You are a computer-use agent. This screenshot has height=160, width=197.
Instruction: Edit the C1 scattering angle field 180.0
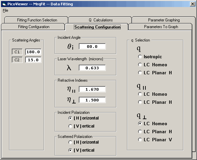point(33,52)
